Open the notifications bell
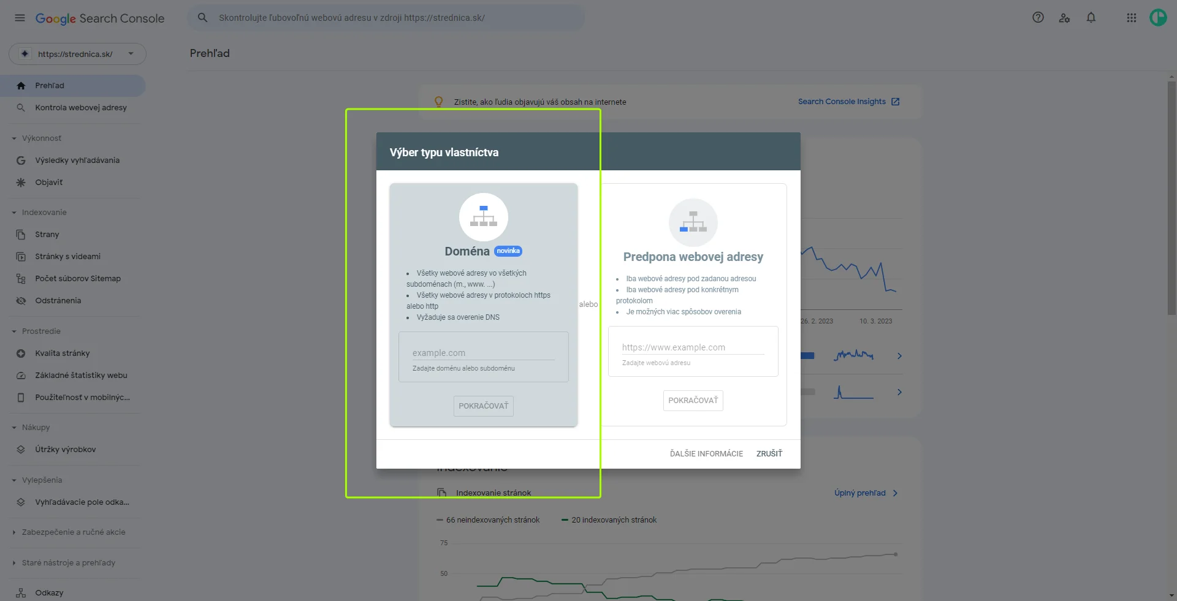 [x=1091, y=18]
